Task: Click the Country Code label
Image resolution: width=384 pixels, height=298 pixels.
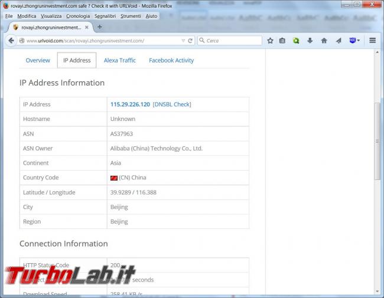Action: [x=41, y=178]
